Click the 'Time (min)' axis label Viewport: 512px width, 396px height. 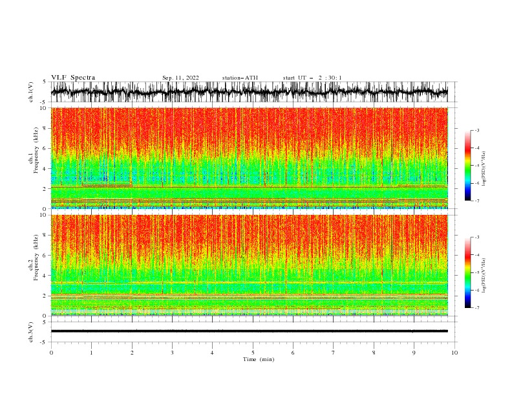point(259,359)
